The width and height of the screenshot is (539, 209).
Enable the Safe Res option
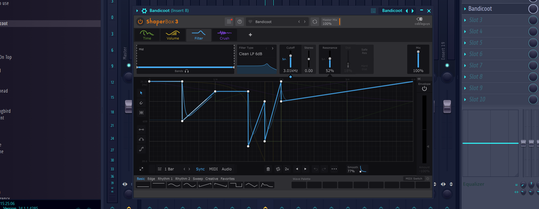pos(364,51)
